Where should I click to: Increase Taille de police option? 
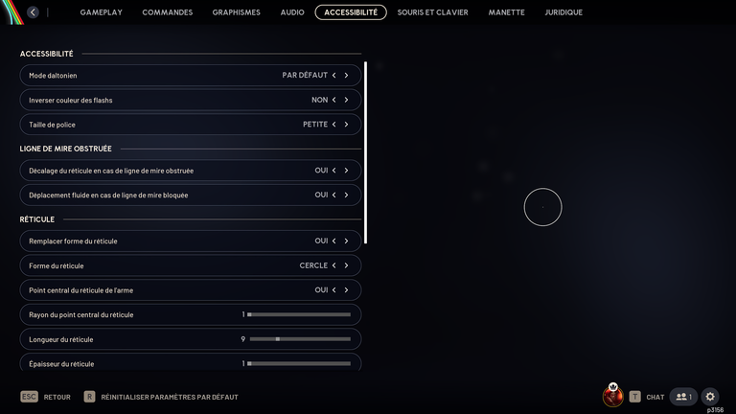point(346,125)
